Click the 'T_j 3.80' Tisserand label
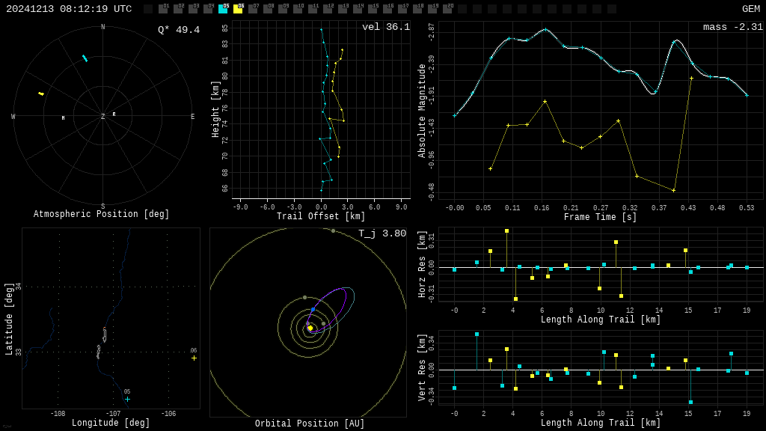Viewport: 766px width, 431px height. click(x=382, y=233)
